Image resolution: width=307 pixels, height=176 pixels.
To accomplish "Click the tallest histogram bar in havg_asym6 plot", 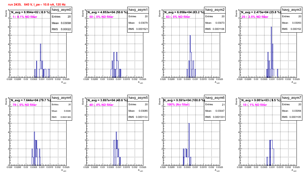I will (x=189, y=144).
